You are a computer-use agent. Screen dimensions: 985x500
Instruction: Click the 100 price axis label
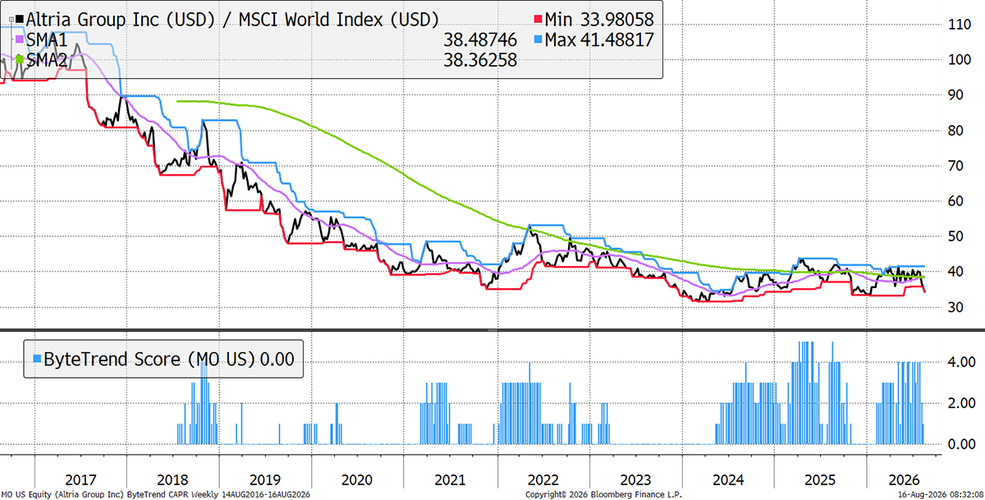click(x=959, y=60)
